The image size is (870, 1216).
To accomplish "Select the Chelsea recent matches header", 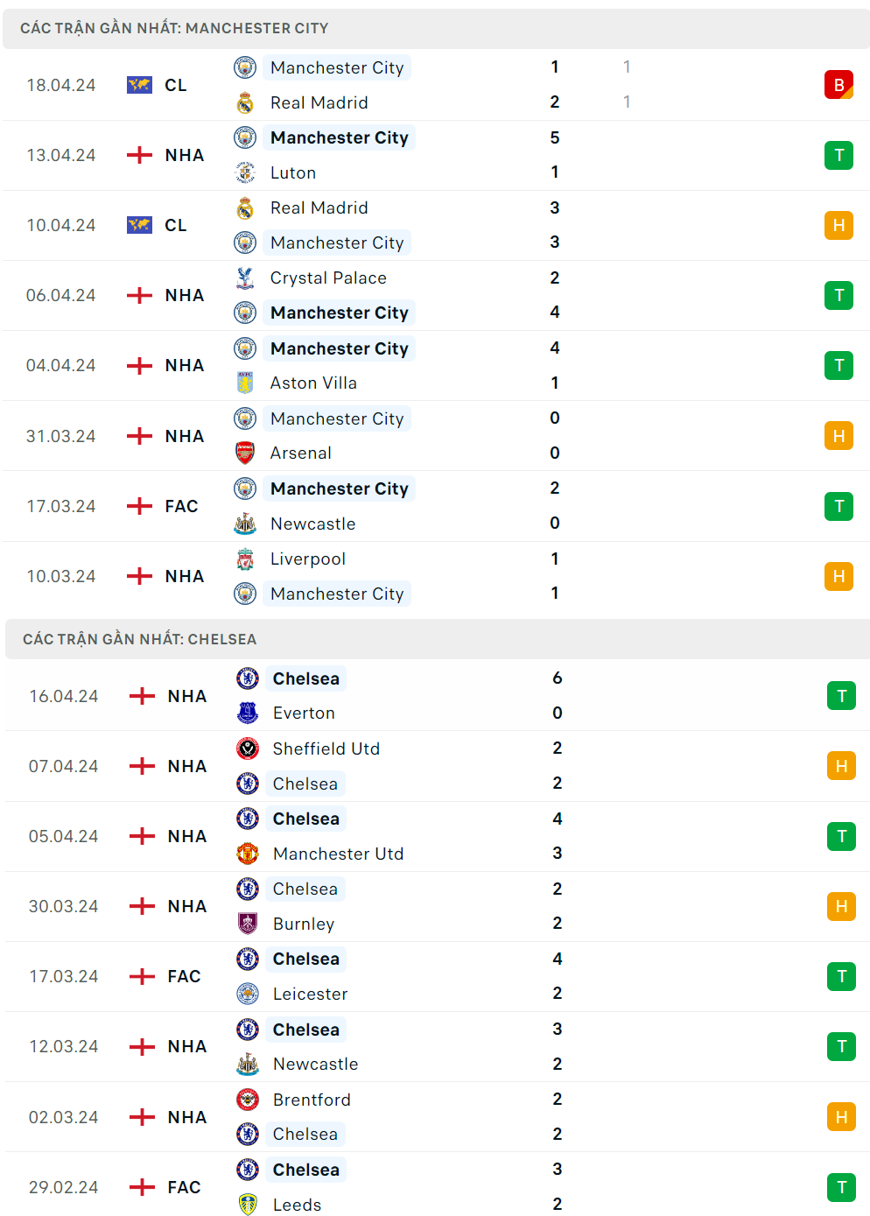I will 140,639.
